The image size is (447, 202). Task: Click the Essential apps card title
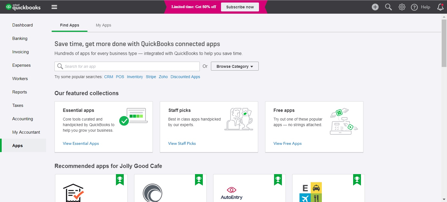pyautogui.click(x=79, y=110)
